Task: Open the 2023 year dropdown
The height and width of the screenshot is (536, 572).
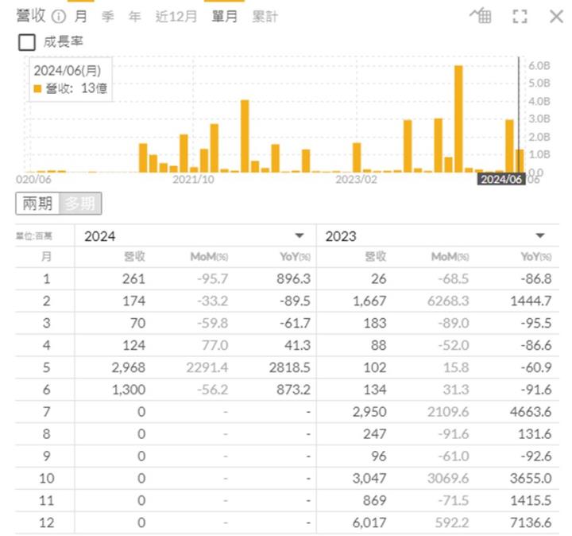Action: [x=540, y=236]
